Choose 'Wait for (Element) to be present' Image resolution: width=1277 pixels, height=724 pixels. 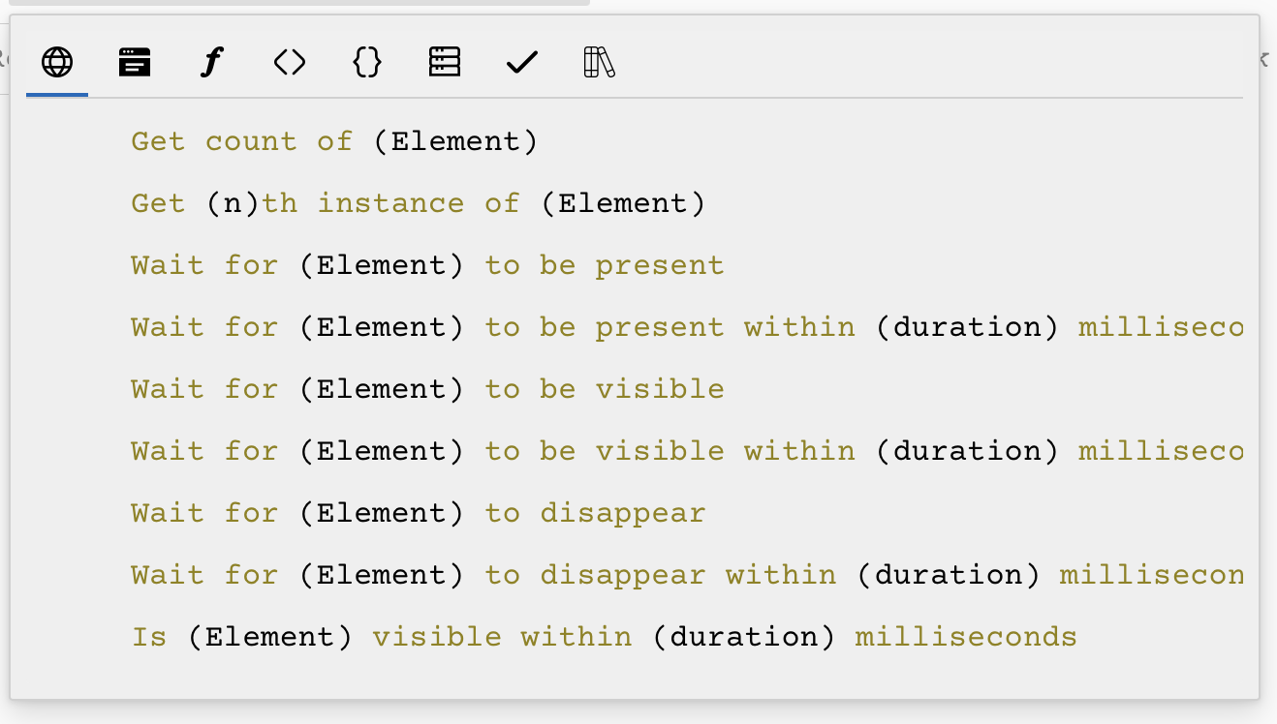(x=426, y=264)
